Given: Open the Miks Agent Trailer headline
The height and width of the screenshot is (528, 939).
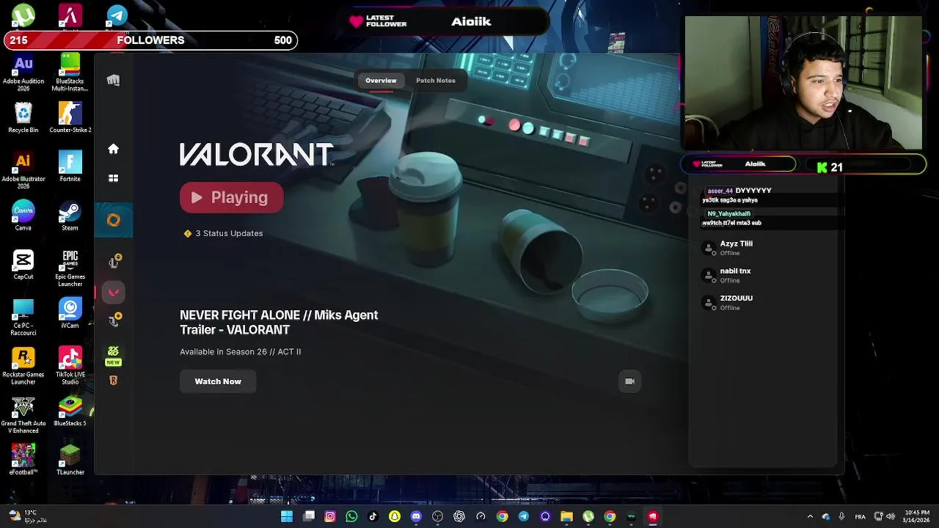Looking at the screenshot, I should [279, 323].
